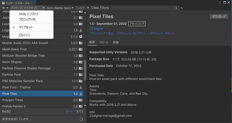Image resolution: width=232 pixels, height=123 pixels.
Task: Click the ダウンロード button
Action: 219,16
